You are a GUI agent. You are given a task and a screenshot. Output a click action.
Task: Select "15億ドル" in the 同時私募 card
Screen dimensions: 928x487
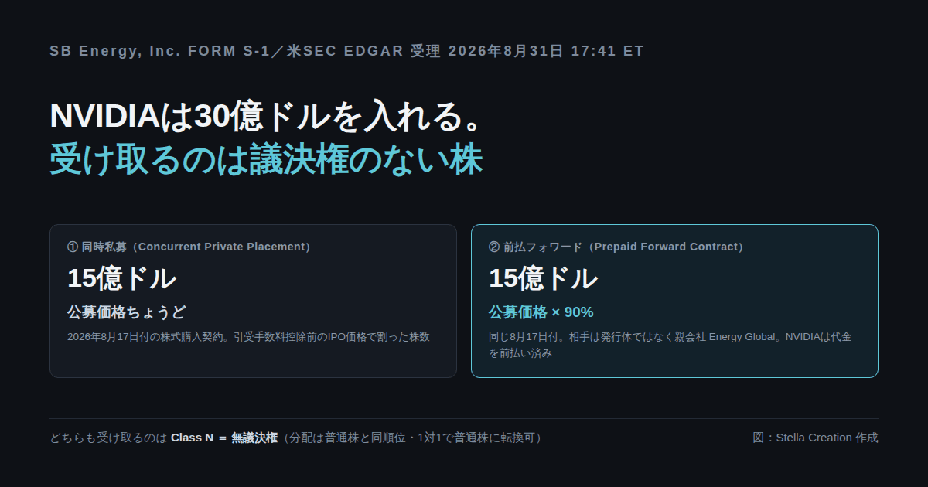click(x=122, y=278)
